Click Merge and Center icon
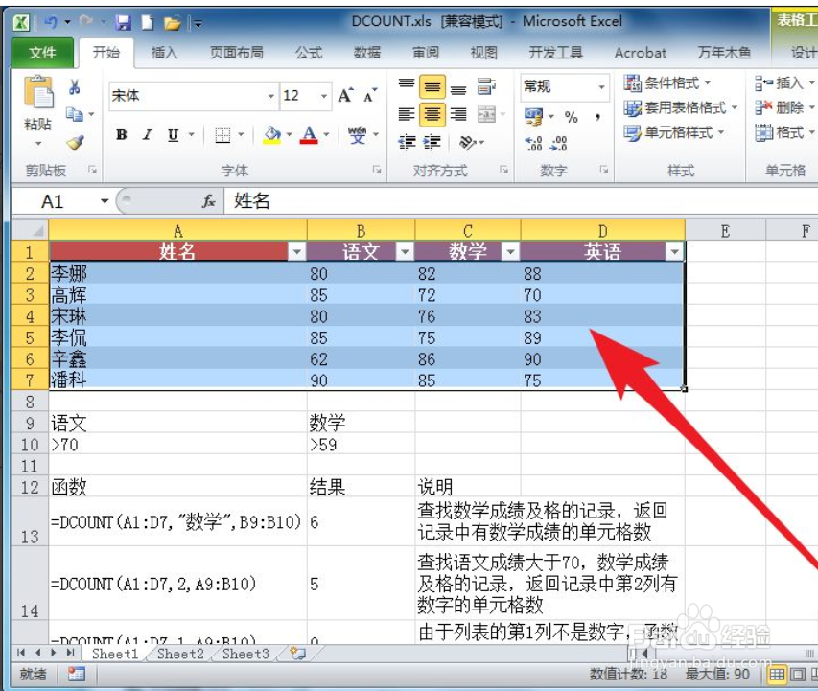818x691 pixels. click(x=486, y=114)
